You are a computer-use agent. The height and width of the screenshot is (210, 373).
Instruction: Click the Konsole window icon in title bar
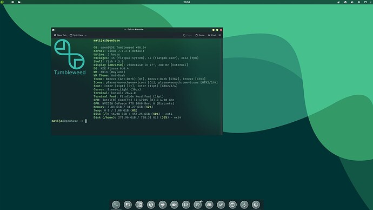54,30
